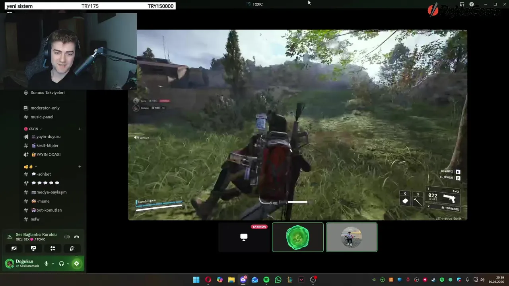Disconnect from the voice call
Screen dimensions: 509x286
pyautogui.click(x=77, y=237)
